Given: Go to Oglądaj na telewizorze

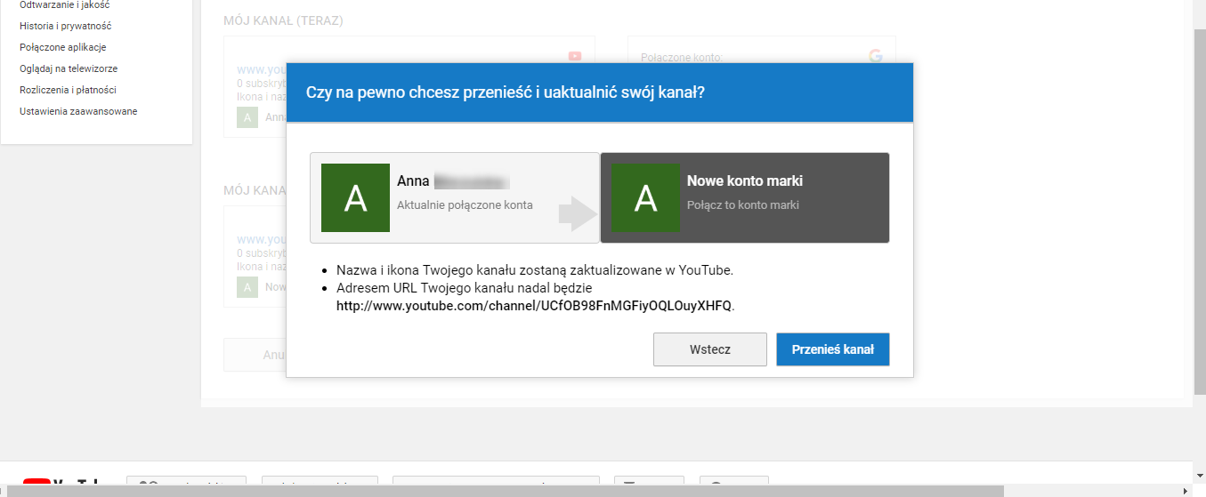Looking at the screenshot, I should [x=69, y=68].
